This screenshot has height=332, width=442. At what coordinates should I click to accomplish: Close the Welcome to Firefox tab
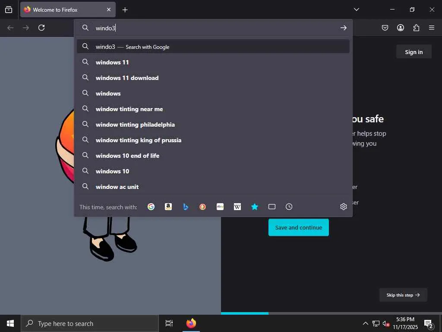109,10
